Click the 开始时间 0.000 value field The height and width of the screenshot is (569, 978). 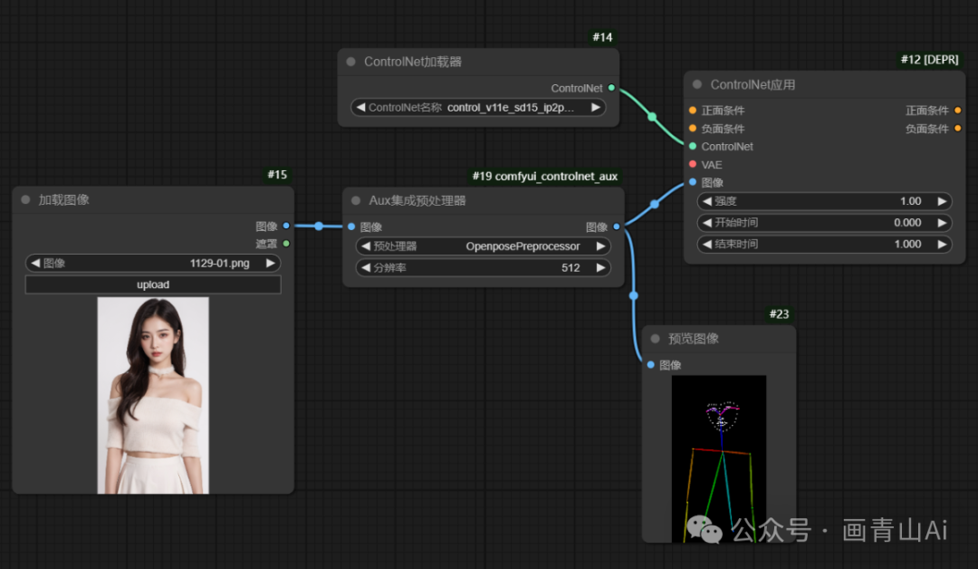coord(825,223)
